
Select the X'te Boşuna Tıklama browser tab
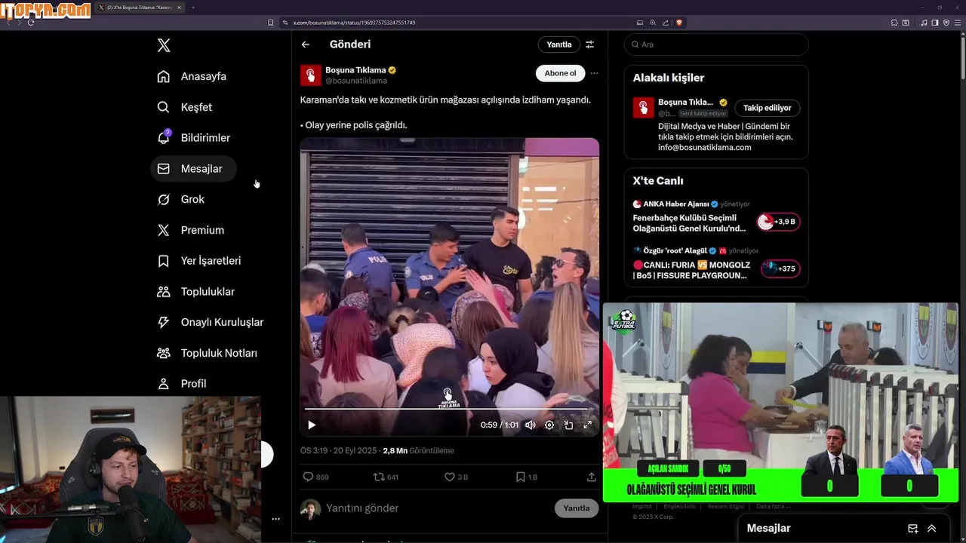tap(140, 8)
